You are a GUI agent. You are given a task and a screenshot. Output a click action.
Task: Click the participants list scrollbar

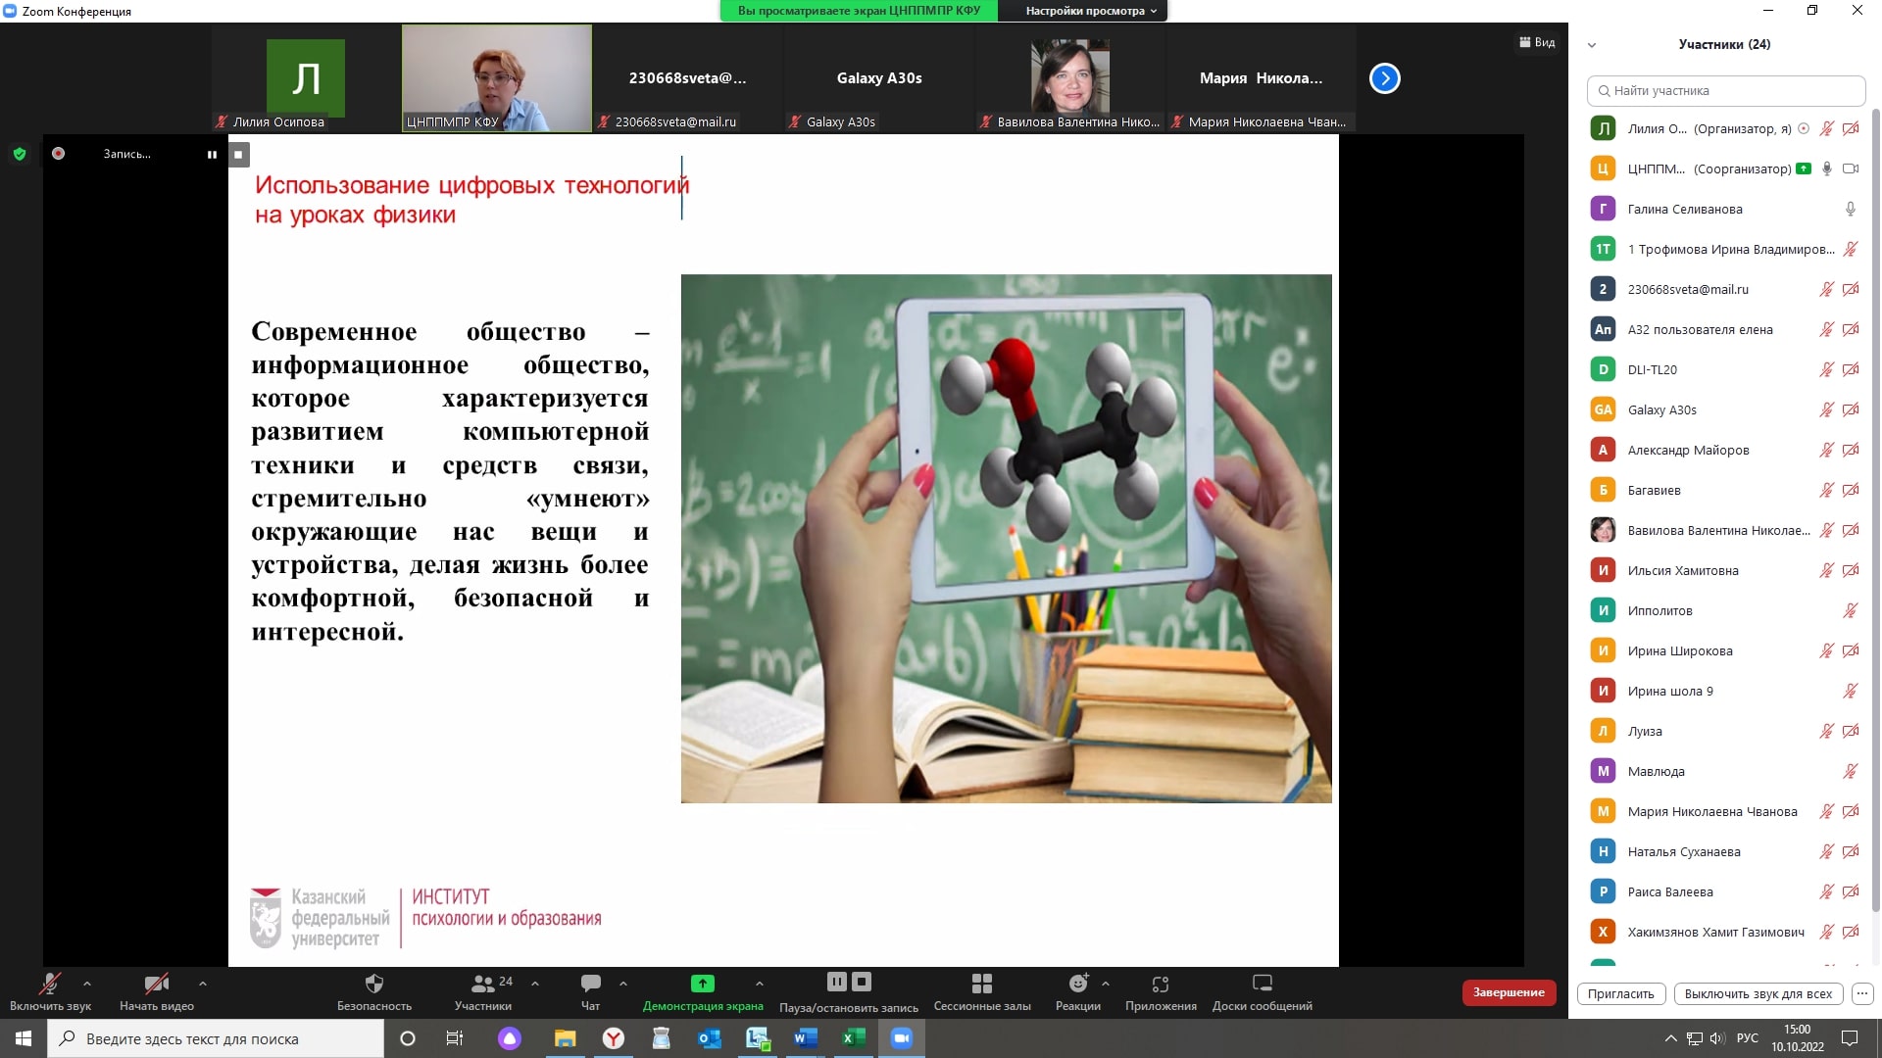(x=1875, y=490)
